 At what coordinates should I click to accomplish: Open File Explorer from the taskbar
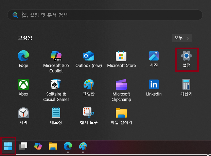(x=53, y=146)
